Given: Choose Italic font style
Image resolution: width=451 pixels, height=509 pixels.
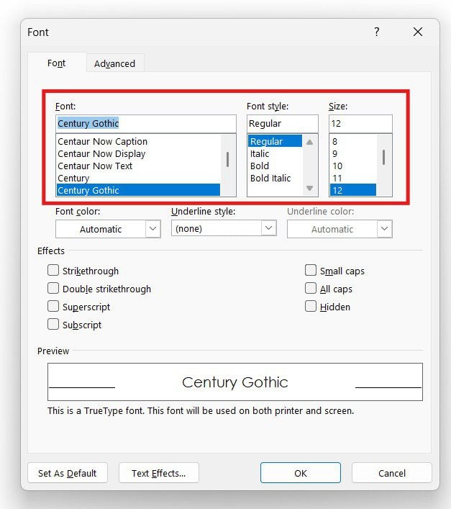Looking at the screenshot, I should tap(275, 153).
